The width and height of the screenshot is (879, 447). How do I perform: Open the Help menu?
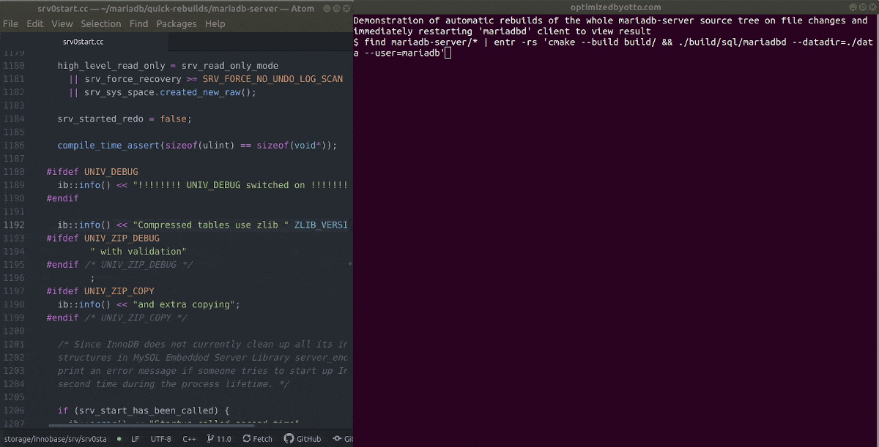click(x=215, y=23)
